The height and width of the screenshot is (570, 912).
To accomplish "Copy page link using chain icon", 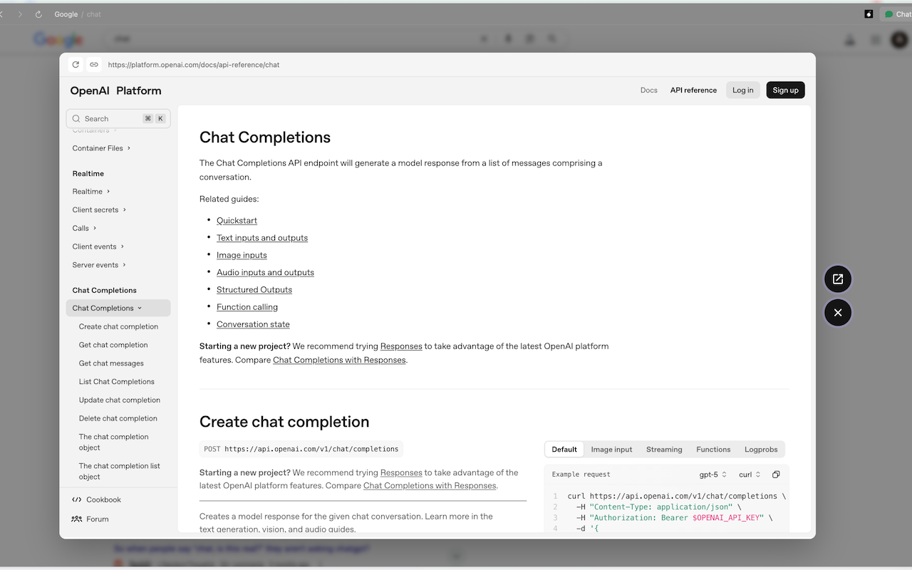I will tap(94, 65).
